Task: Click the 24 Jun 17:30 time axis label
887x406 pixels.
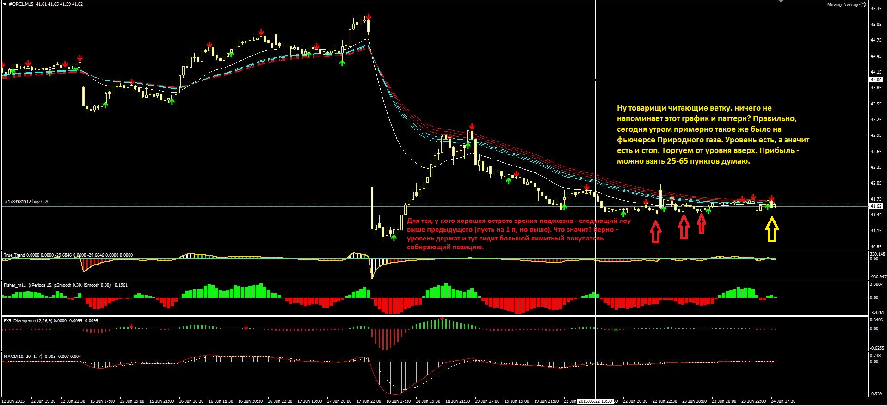Action: (783, 401)
